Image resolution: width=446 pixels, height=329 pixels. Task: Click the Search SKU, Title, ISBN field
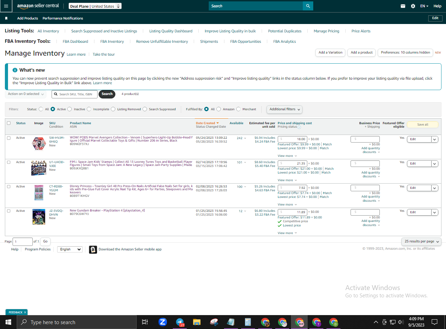click(75, 94)
